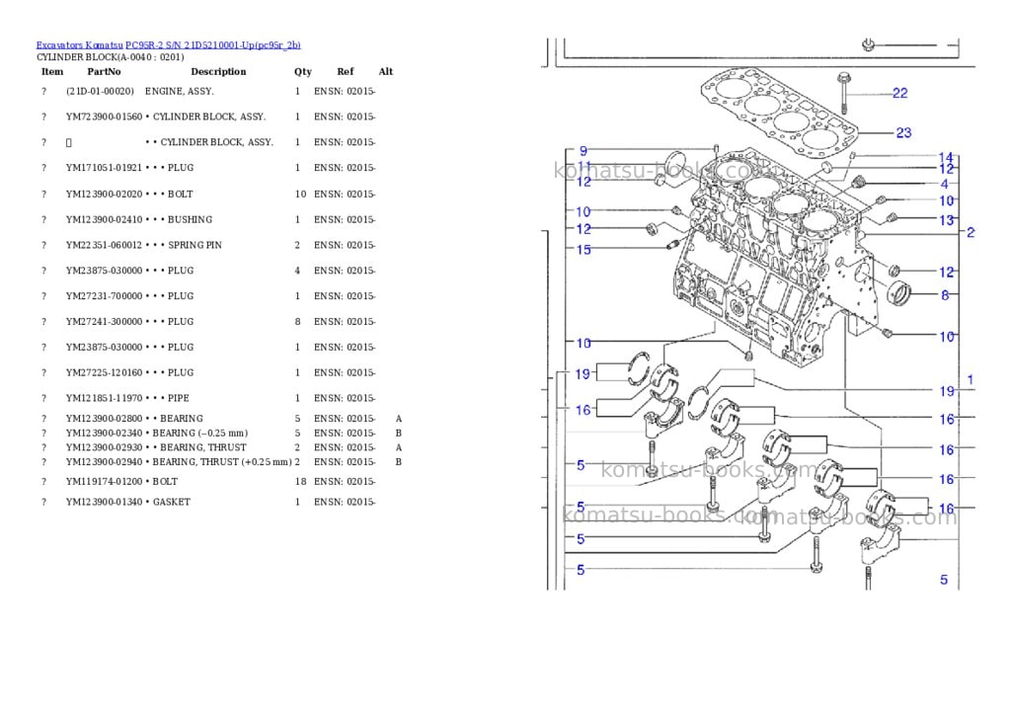Select part number (21D-01-00020)
The image size is (1011, 716).
coord(100,92)
